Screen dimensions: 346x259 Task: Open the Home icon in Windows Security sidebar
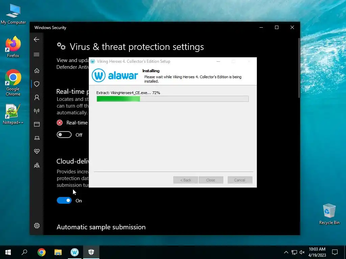pyautogui.click(x=36, y=71)
